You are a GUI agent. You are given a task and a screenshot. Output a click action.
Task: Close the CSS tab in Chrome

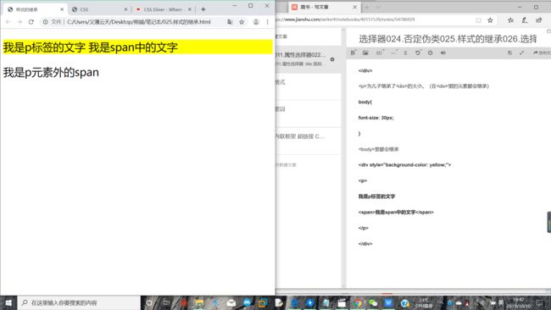pos(125,9)
